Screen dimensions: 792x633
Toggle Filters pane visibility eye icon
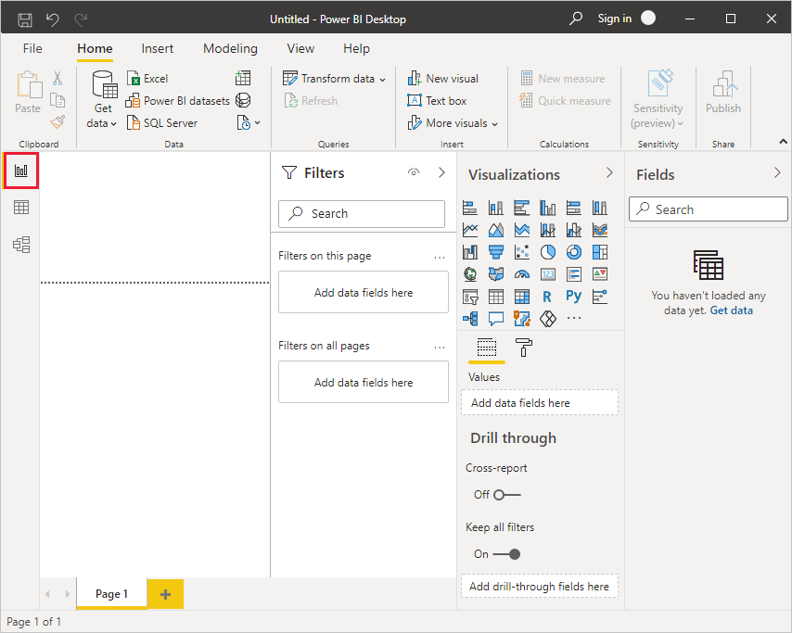point(414,172)
